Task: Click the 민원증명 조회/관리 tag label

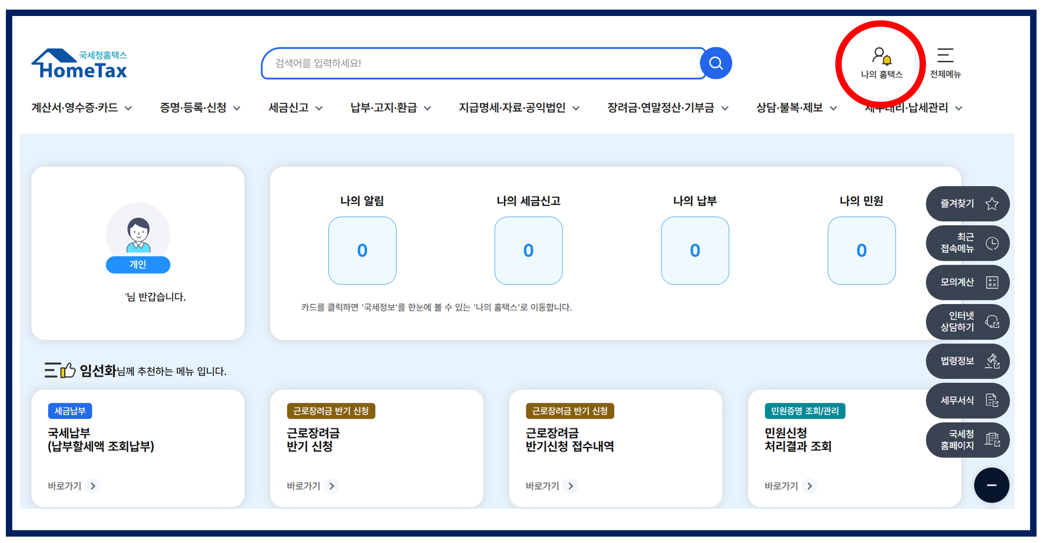Action: pos(805,411)
